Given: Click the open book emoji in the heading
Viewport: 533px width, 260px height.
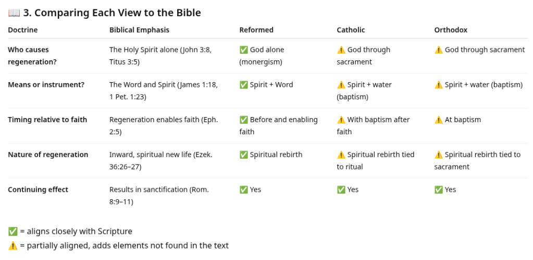Looking at the screenshot, I should click(14, 13).
